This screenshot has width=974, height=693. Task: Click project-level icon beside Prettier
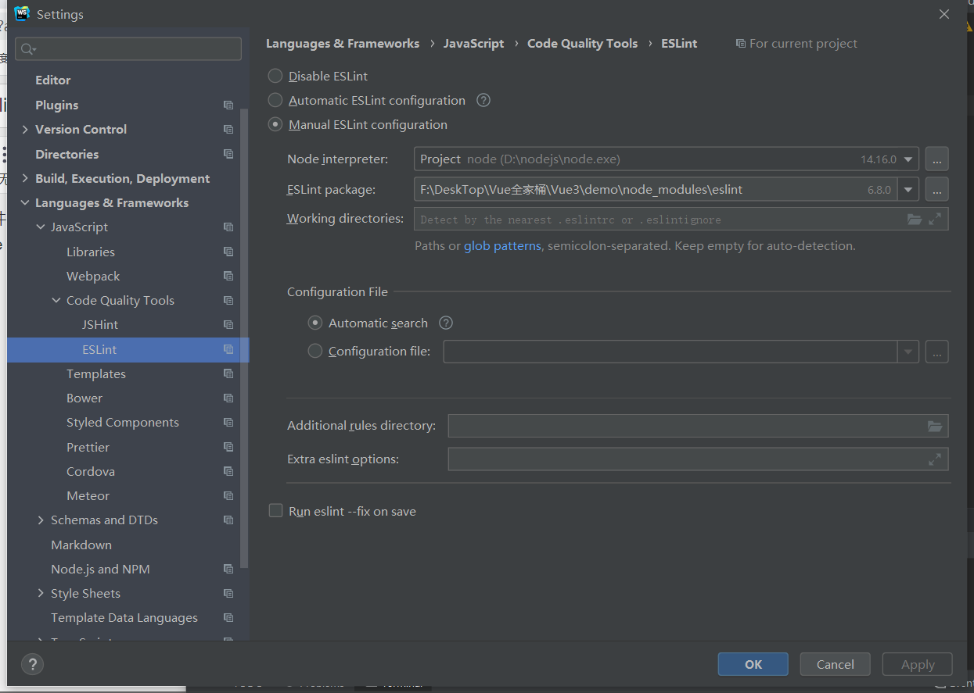[x=228, y=447]
